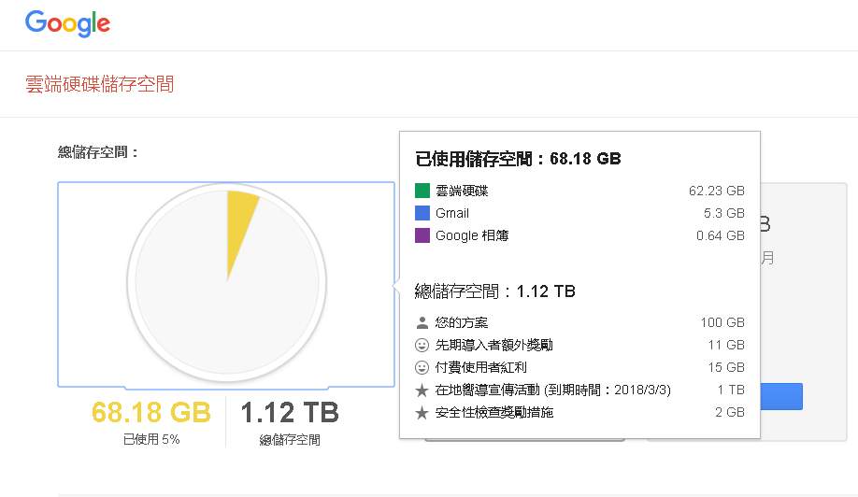Click the 1 TB value
Screen dimensions: 858x497
coord(731,390)
